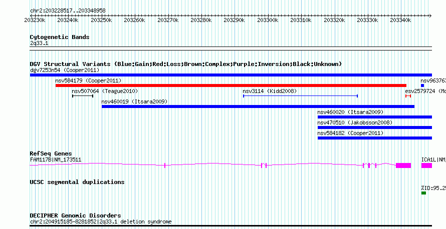This screenshot has height=229, width=446.
Task: Click the 203230k ruler tick label
Action: 35,20
